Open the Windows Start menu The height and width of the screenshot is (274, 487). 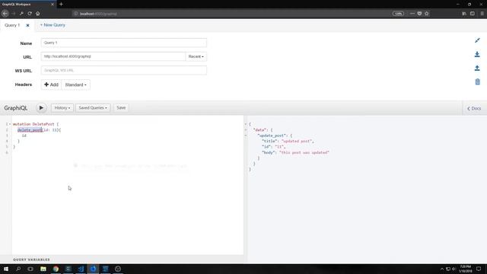(x=6, y=269)
